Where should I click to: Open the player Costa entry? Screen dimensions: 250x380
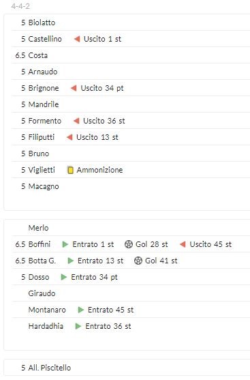click(38, 55)
